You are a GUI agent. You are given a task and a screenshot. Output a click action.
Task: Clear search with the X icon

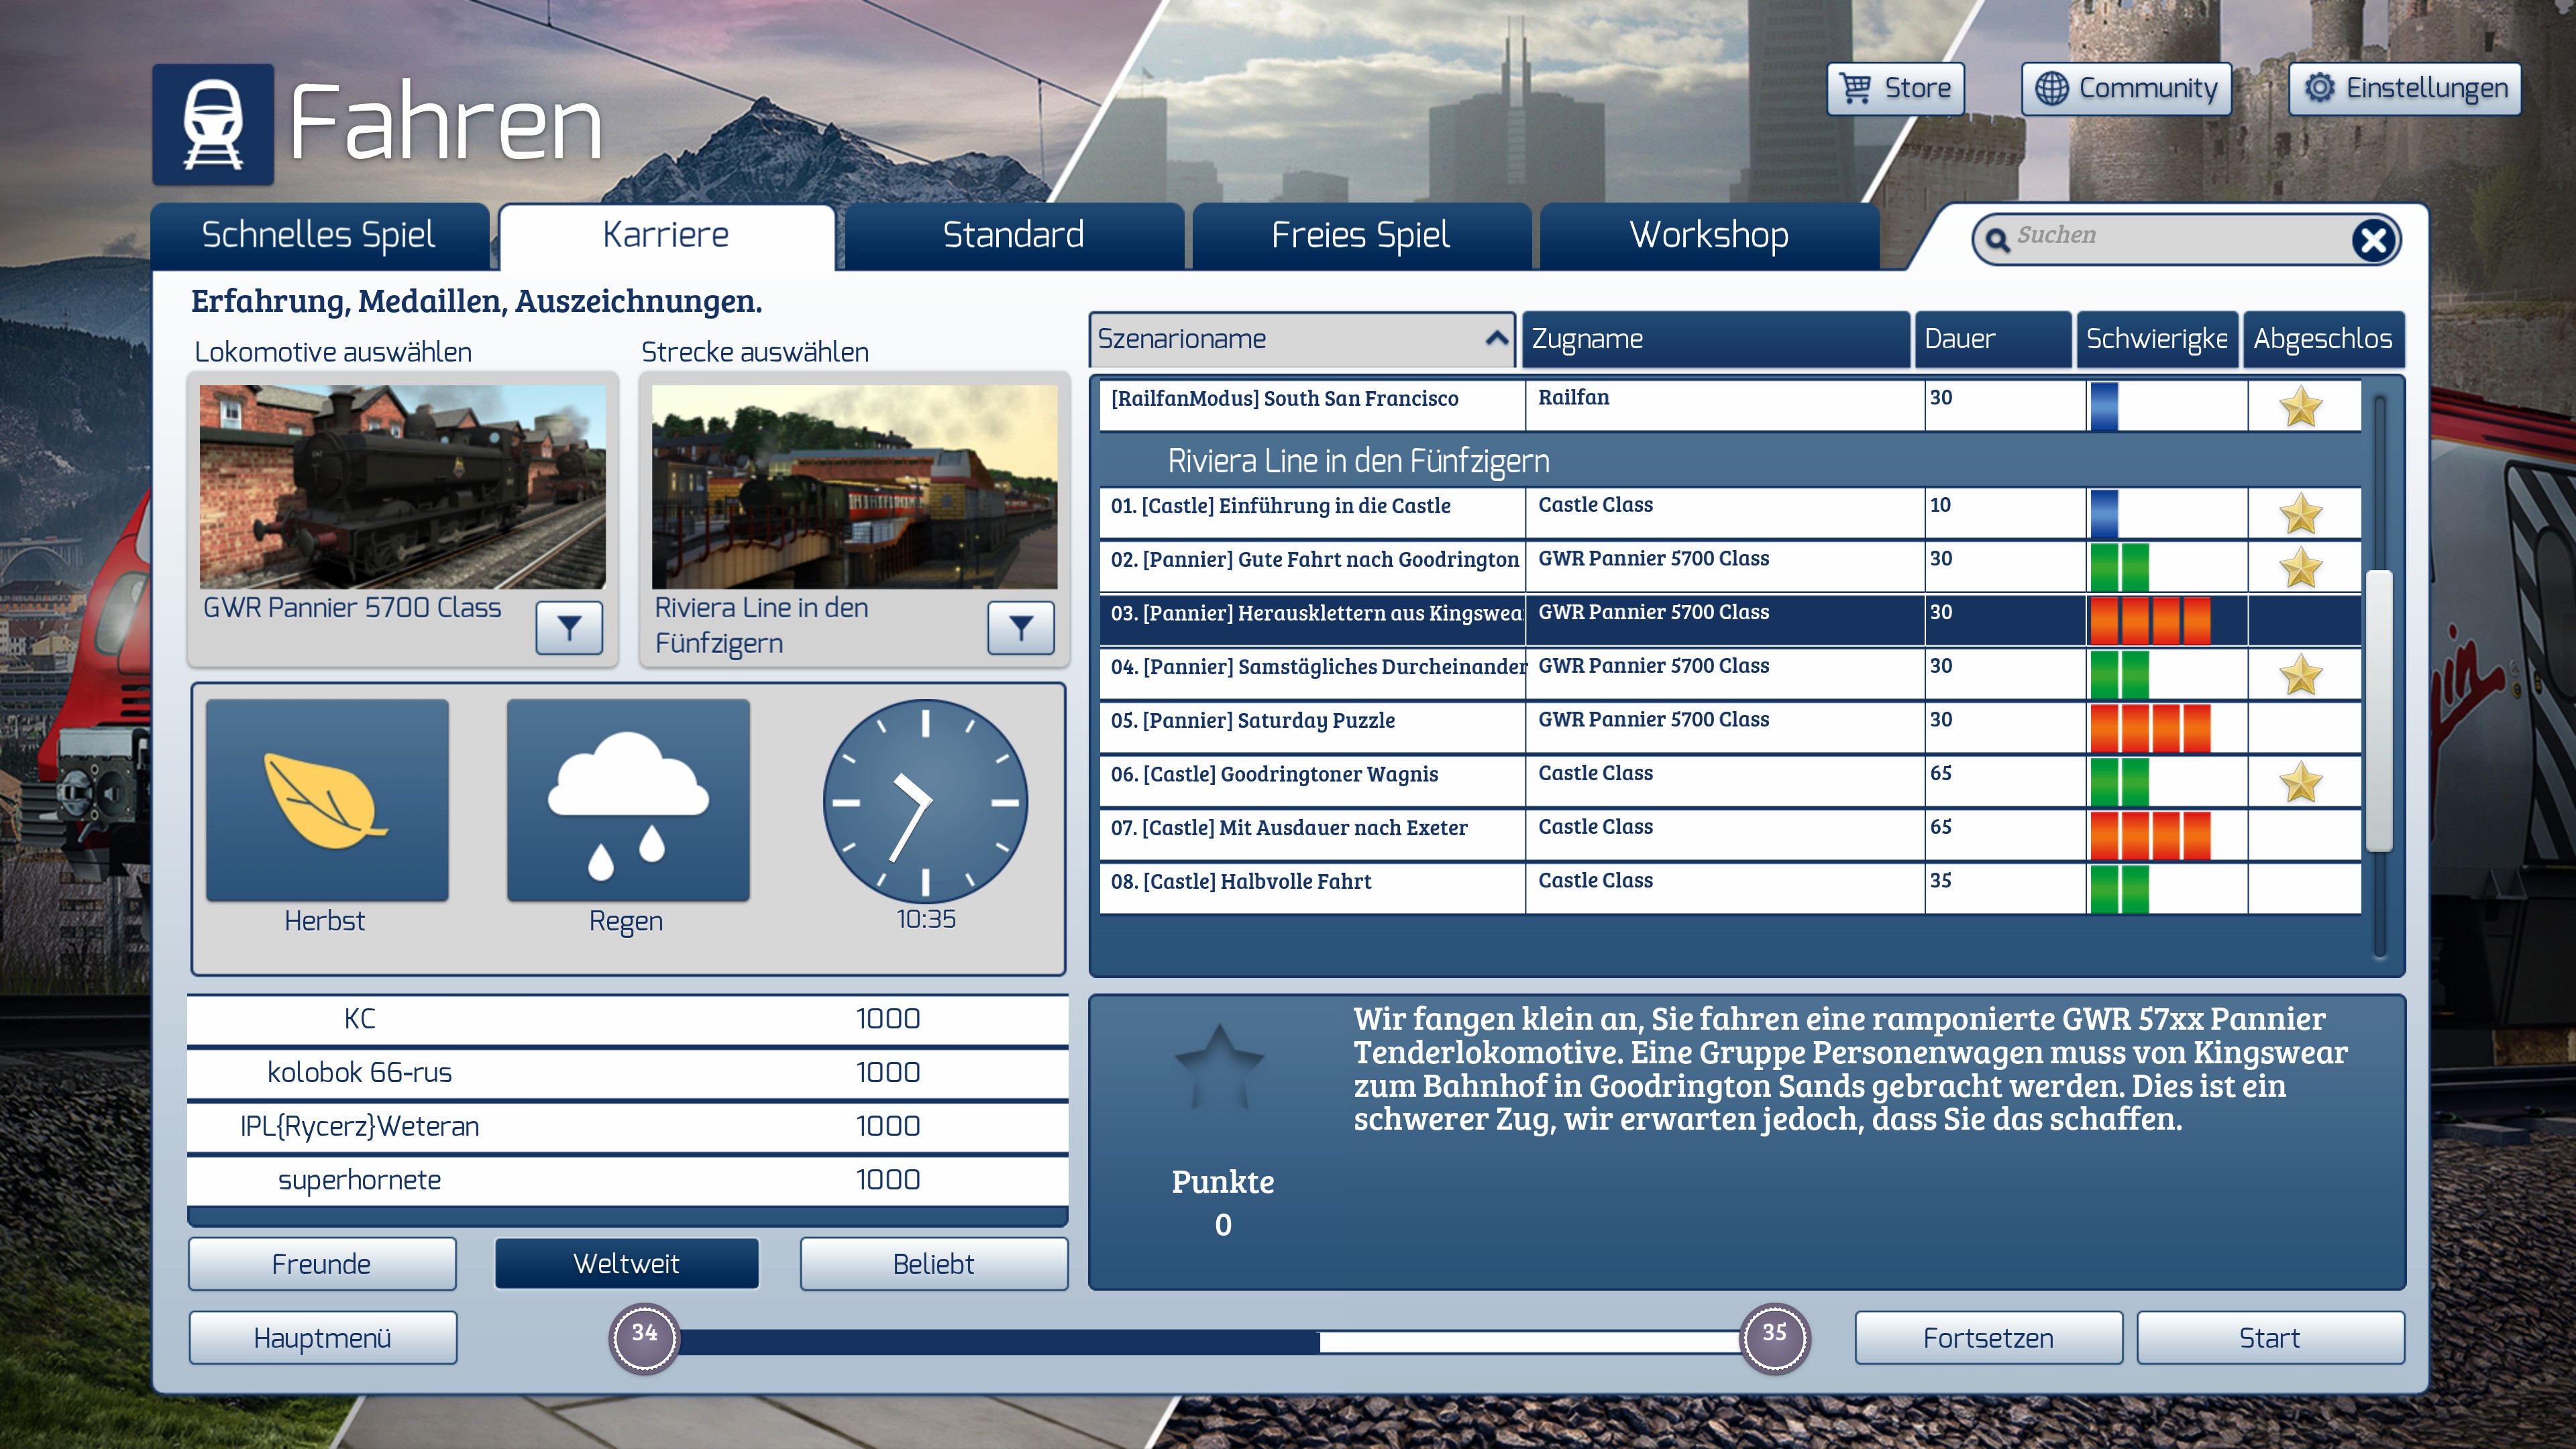point(2373,240)
